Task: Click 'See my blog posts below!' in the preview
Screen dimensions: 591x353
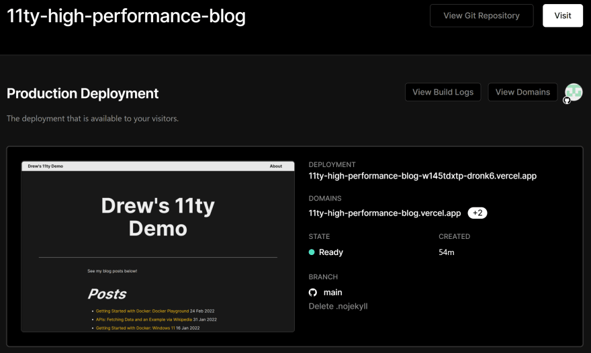Action: (x=112, y=271)
